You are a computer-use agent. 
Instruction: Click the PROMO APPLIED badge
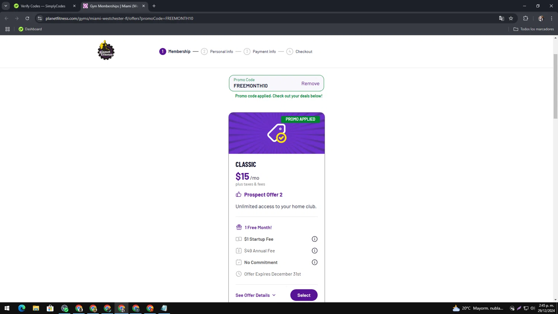point(300,119)
